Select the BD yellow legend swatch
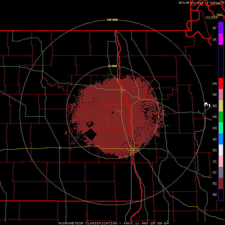 click(x=221, y=106)
